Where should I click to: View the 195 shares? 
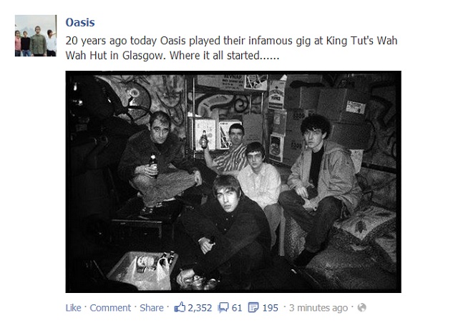coord(270,308)
